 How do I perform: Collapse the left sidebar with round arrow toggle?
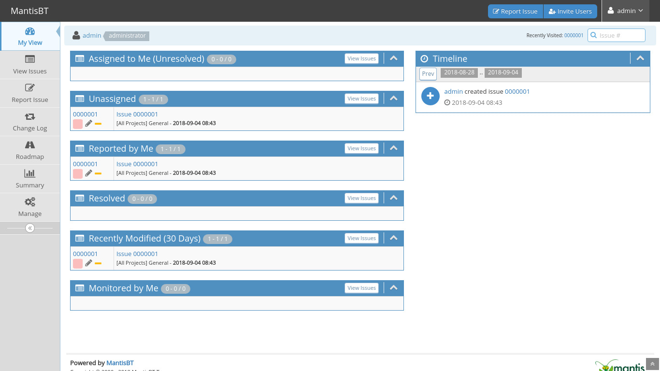click(x=30, y=228)
